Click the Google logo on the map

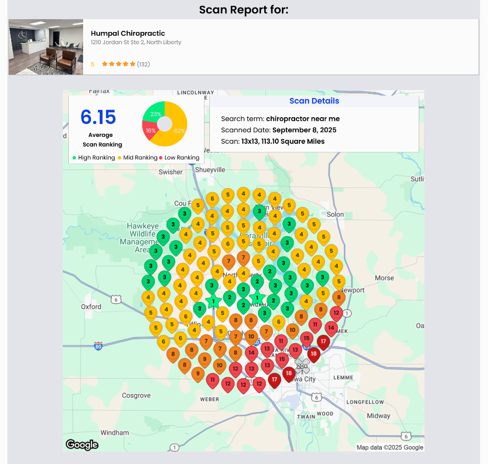[x=82, y=445]
